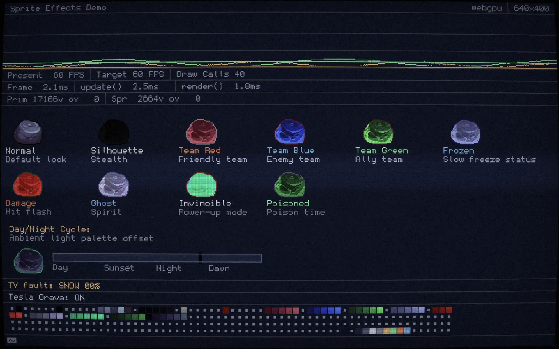The width and height of the screenshot is (559, 349).
Task: Click the webgpu renderer label
Action: (x=487, y=8)
